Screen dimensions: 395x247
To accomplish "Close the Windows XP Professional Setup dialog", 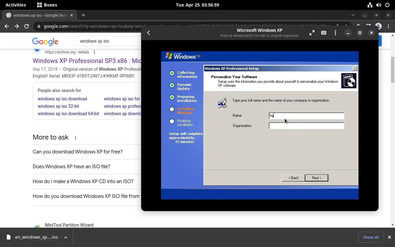I will [355, 69].
